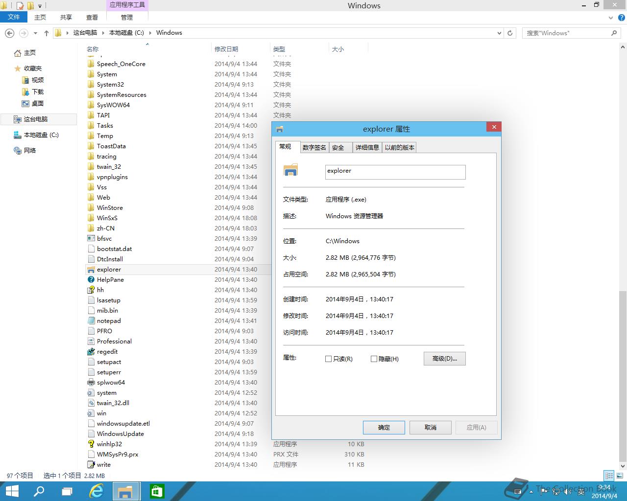Click the 搜索"Windows" search box
The image size is (627, 501).
tap(571, 33)
